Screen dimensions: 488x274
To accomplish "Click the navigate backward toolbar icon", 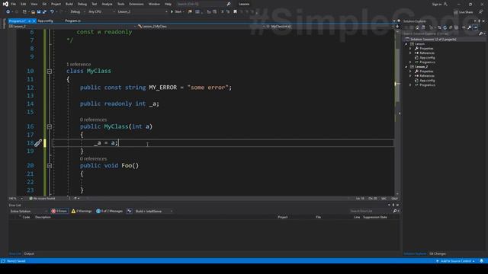I will pos(8,12).
